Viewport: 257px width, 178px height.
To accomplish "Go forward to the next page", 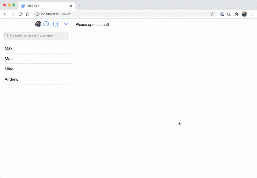I will tap(13, 14).
